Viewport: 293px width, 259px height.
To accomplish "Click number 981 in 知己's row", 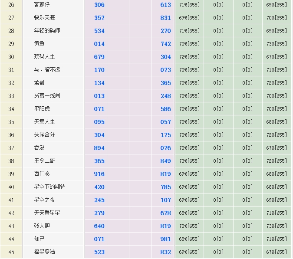I will click(x=165, y=239).
